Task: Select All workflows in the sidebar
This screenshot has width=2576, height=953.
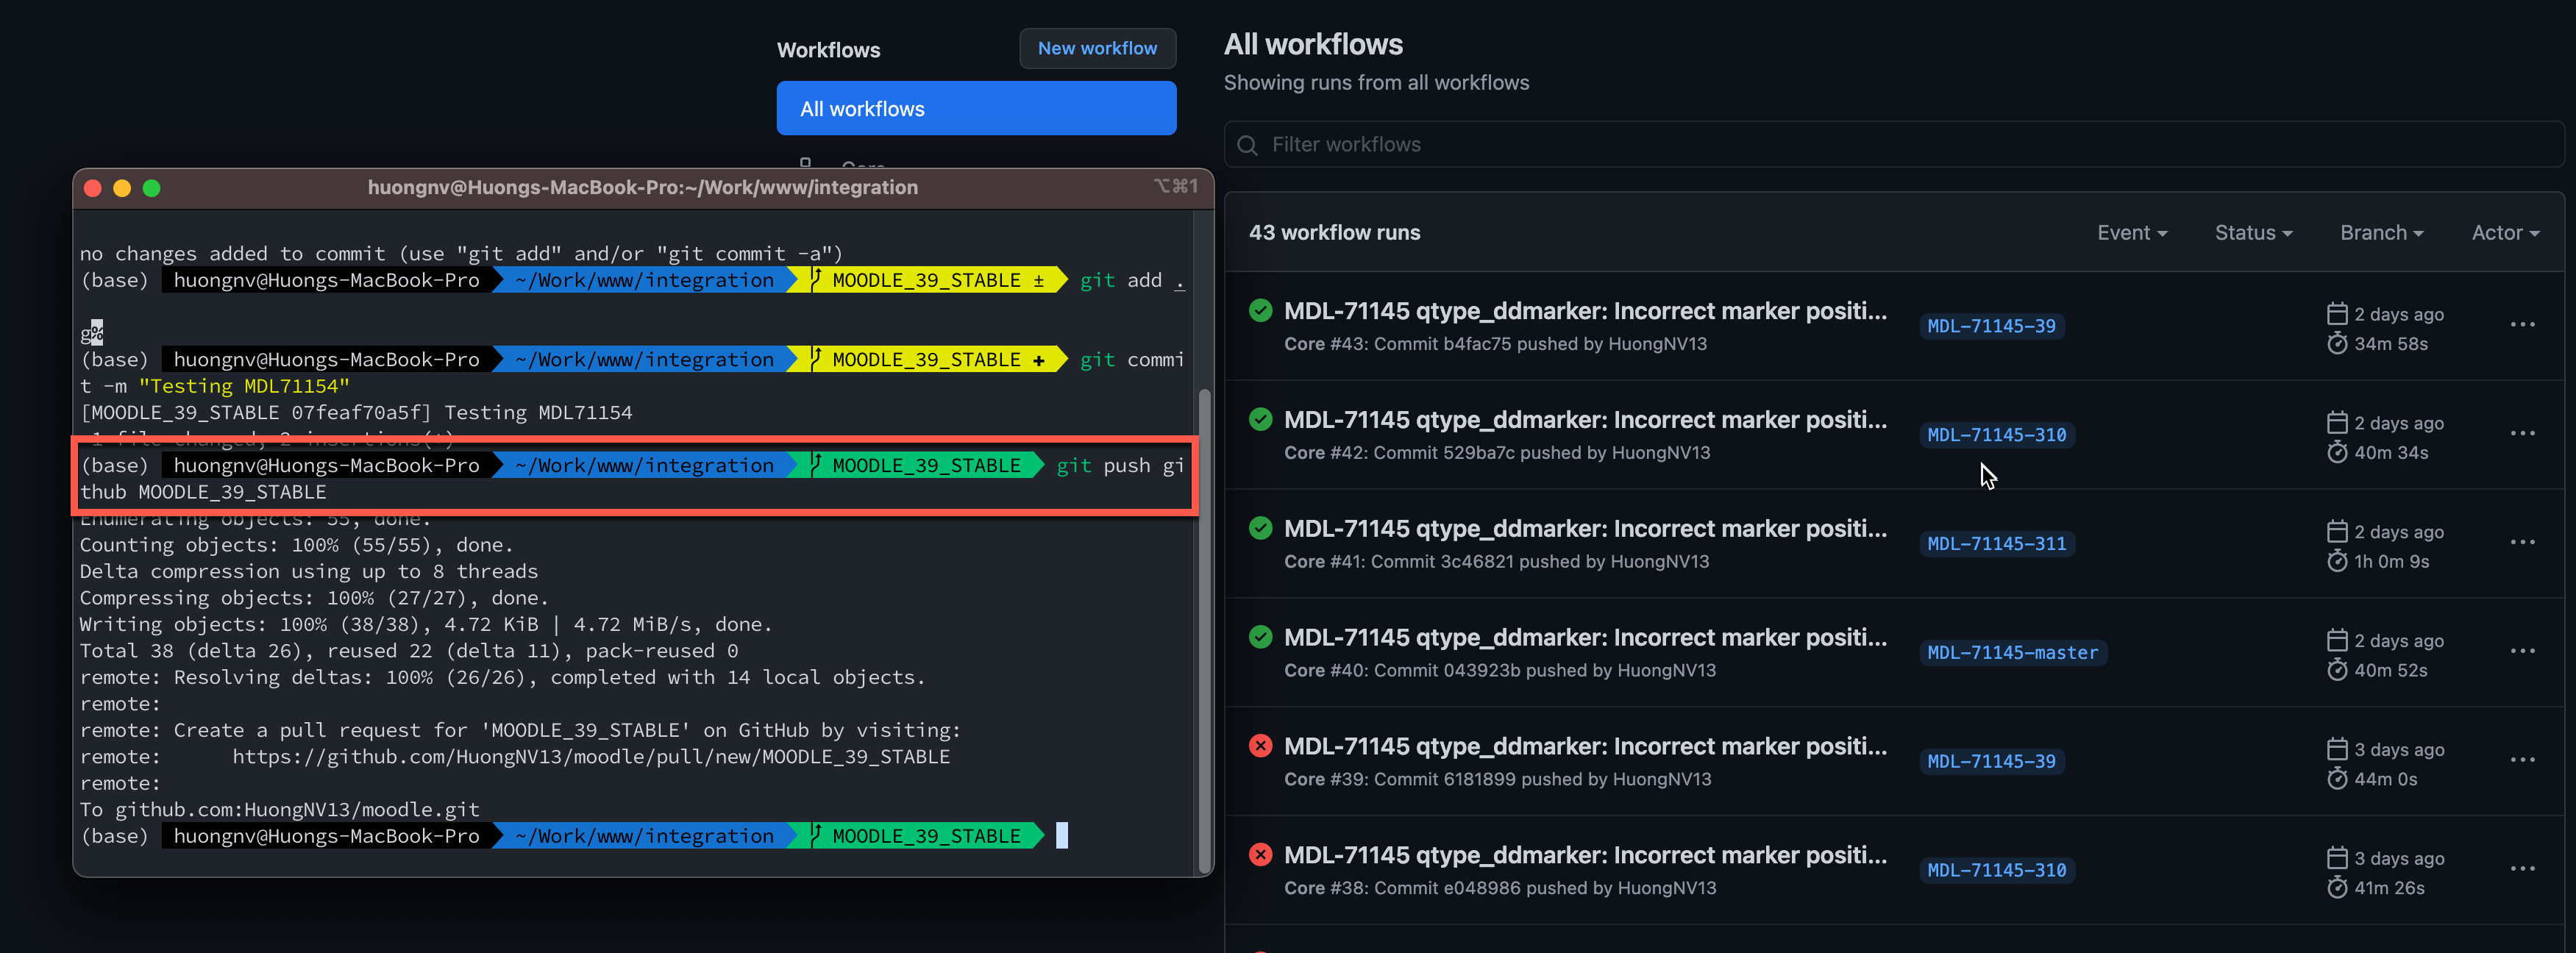Action: click(x=976, y=108)
